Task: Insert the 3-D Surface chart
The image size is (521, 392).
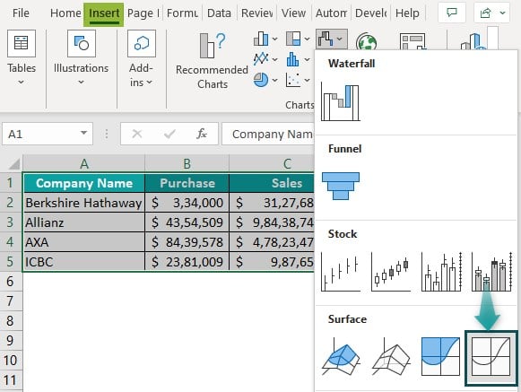Action: click(341, 357)
